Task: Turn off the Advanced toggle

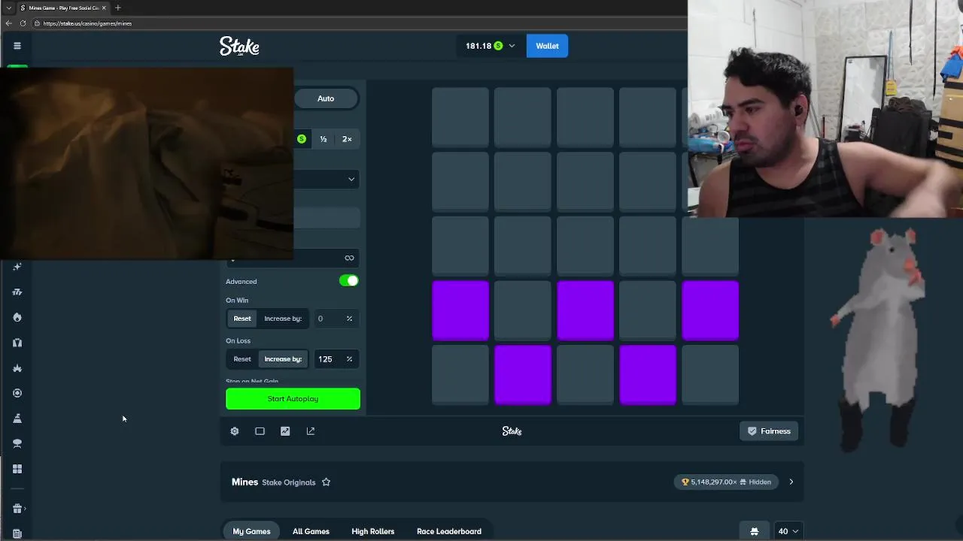Action: point(348,280)
